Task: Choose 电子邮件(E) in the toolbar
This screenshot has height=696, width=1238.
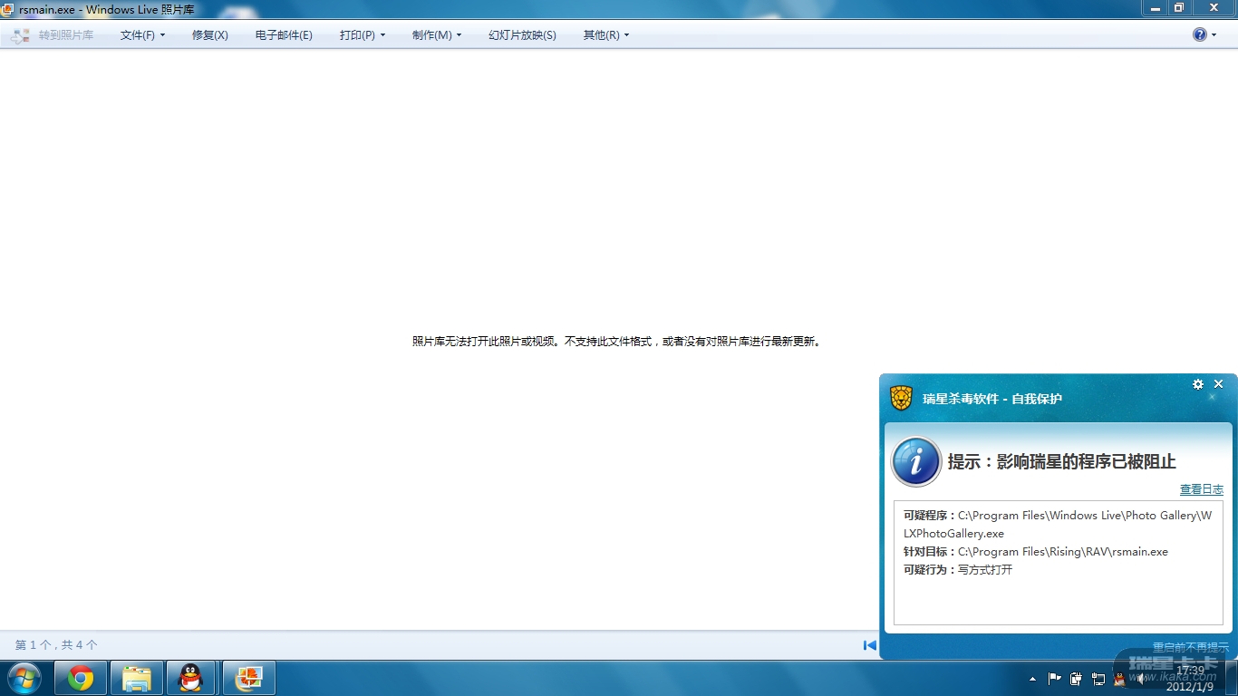Action: pos(284,35)
